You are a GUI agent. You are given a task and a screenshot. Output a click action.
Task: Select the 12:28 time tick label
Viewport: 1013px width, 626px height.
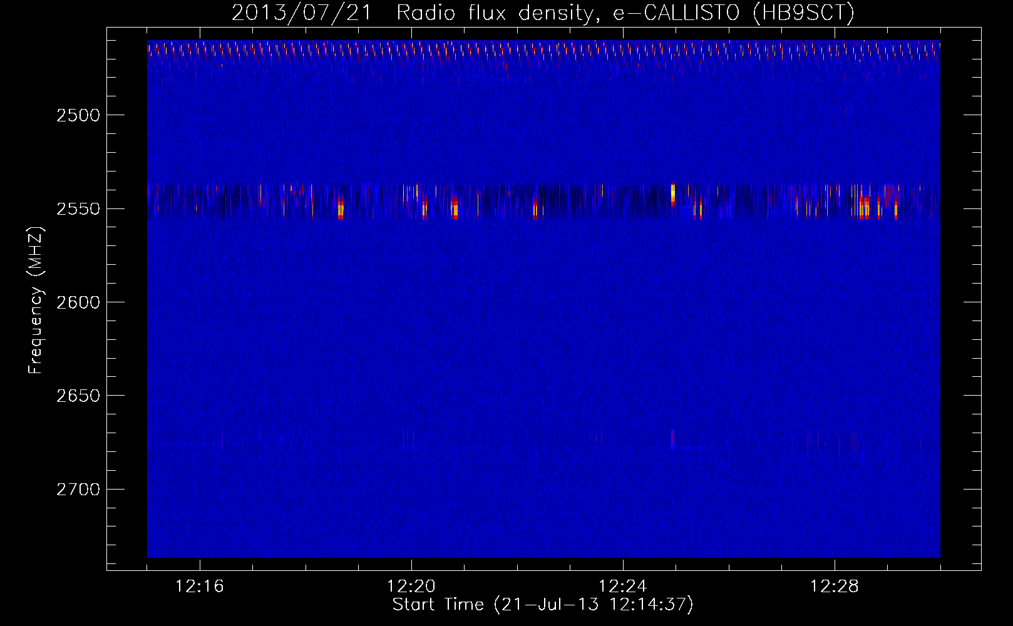pos(835,587)
